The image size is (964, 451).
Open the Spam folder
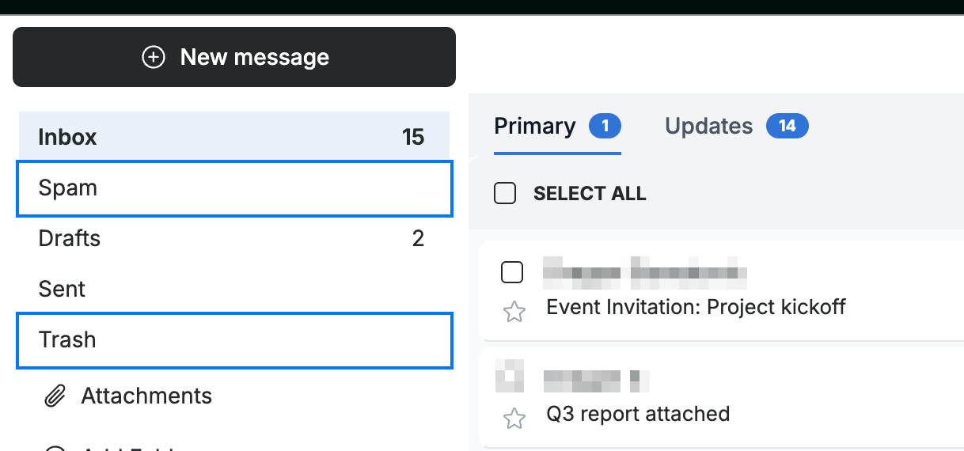(x=234, y=188)
